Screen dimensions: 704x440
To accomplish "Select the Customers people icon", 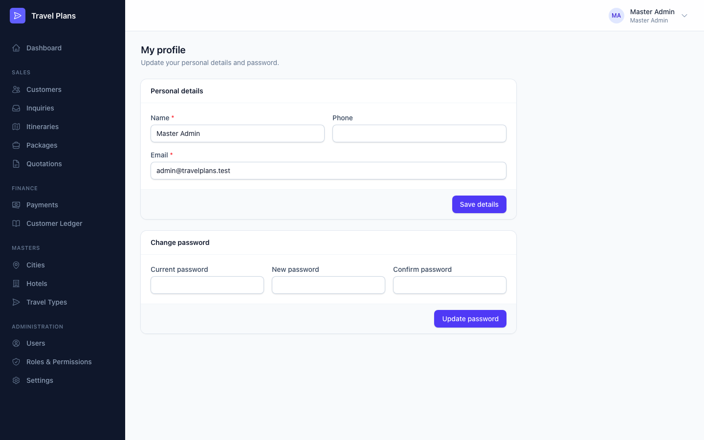I will (16, 89).
